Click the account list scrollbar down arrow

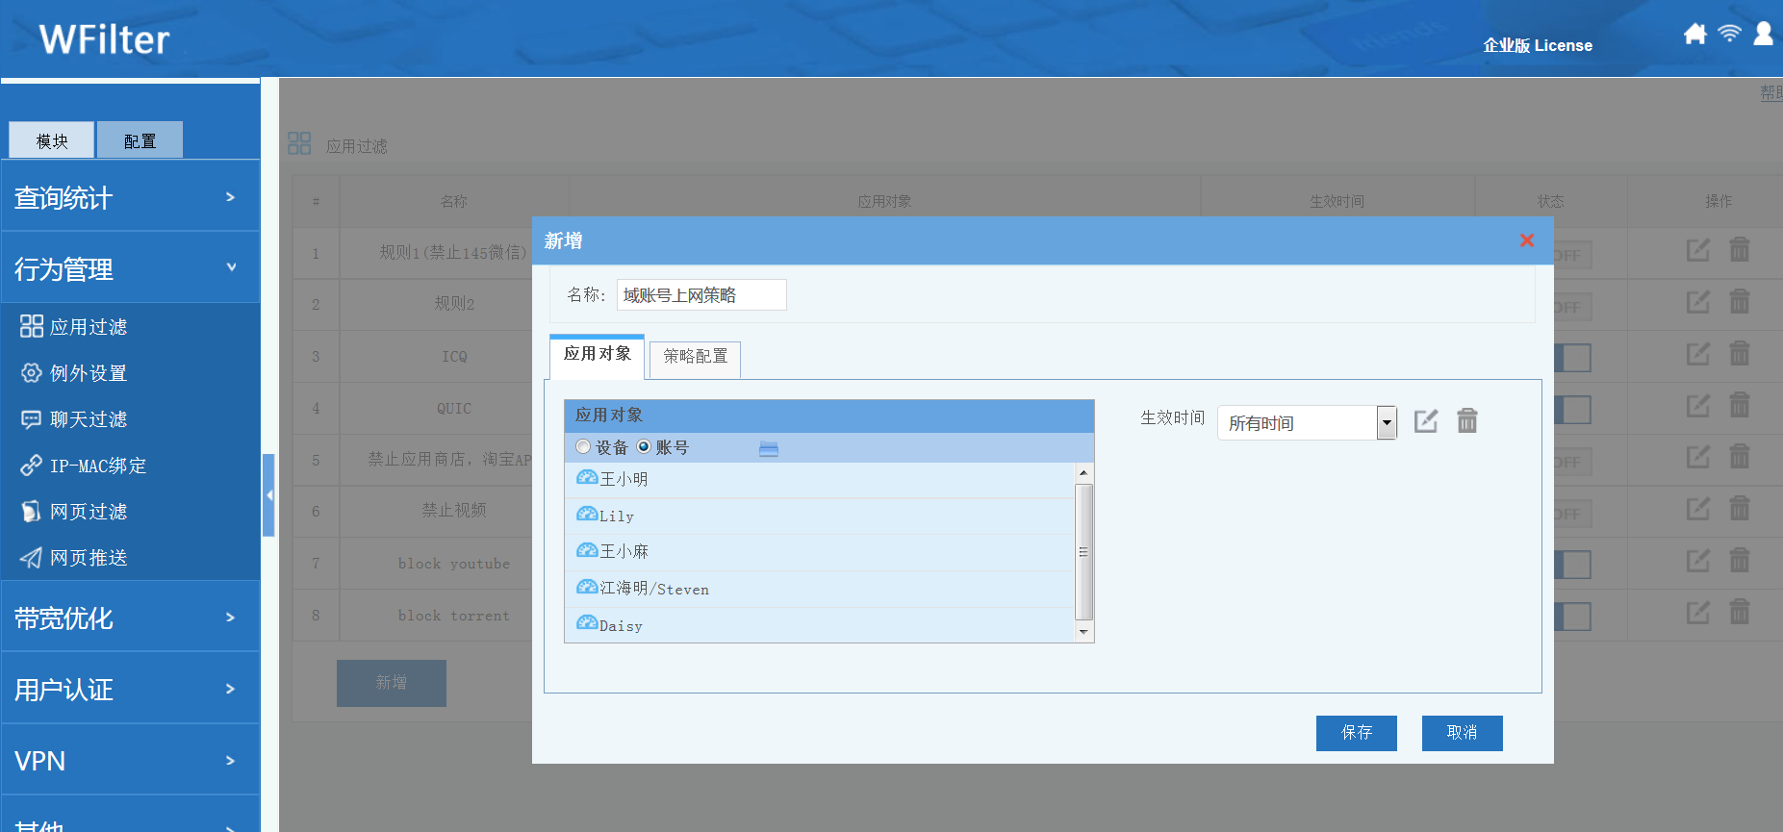(1083, 632)
